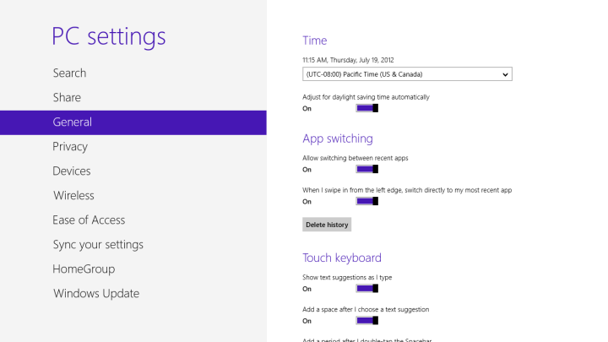Open Windows Update category
This screenshot has height=342, width=608.
(96, 294)
